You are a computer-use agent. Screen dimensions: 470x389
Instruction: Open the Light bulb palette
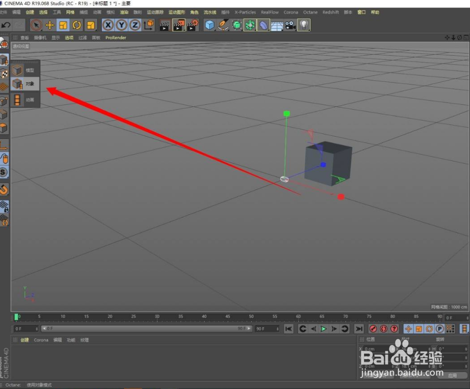[x=304, y=25]
